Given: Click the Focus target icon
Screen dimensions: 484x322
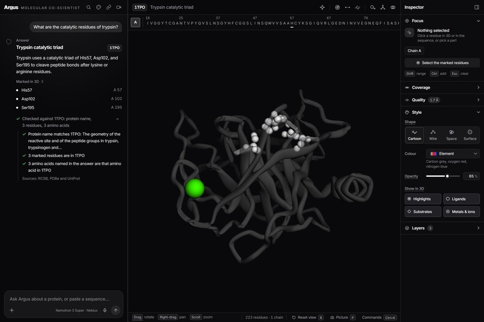Looking at the screenshot, I should pos(407,20).
